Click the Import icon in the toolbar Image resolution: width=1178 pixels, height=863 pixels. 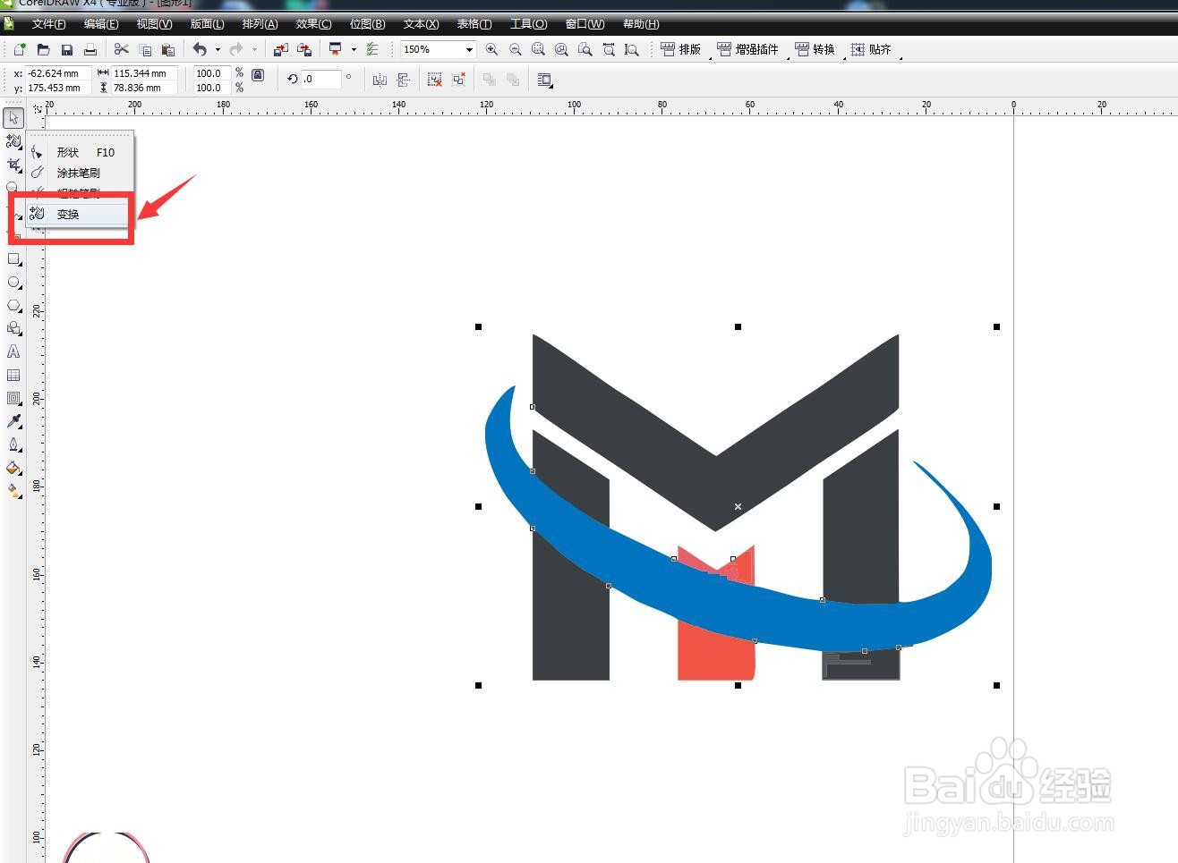tap(281, 49)
